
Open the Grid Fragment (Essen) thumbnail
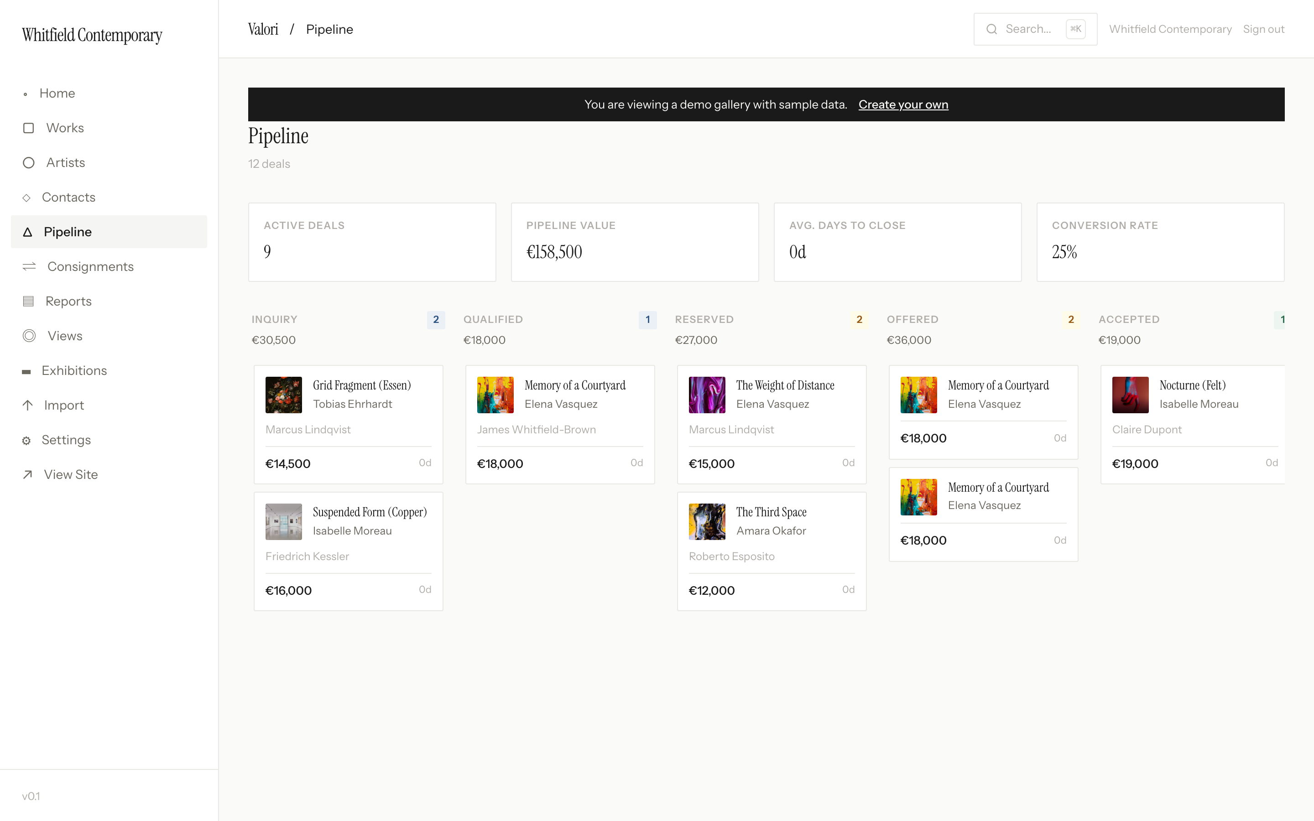pyautogui.click(x=283, y=395)
